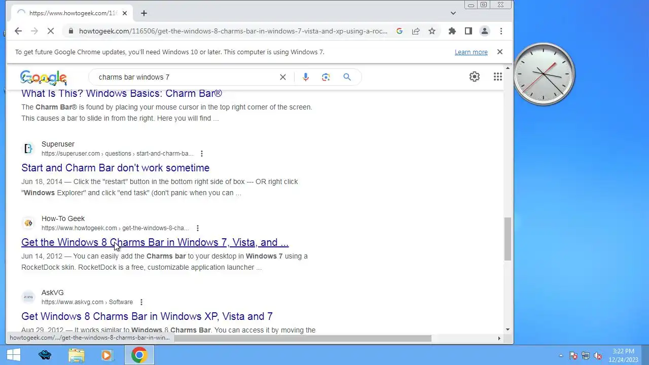Viewport: 649px width, 365px height.
Task: Dismiss the Chrome update notification bar
Action: click(500, 52)
